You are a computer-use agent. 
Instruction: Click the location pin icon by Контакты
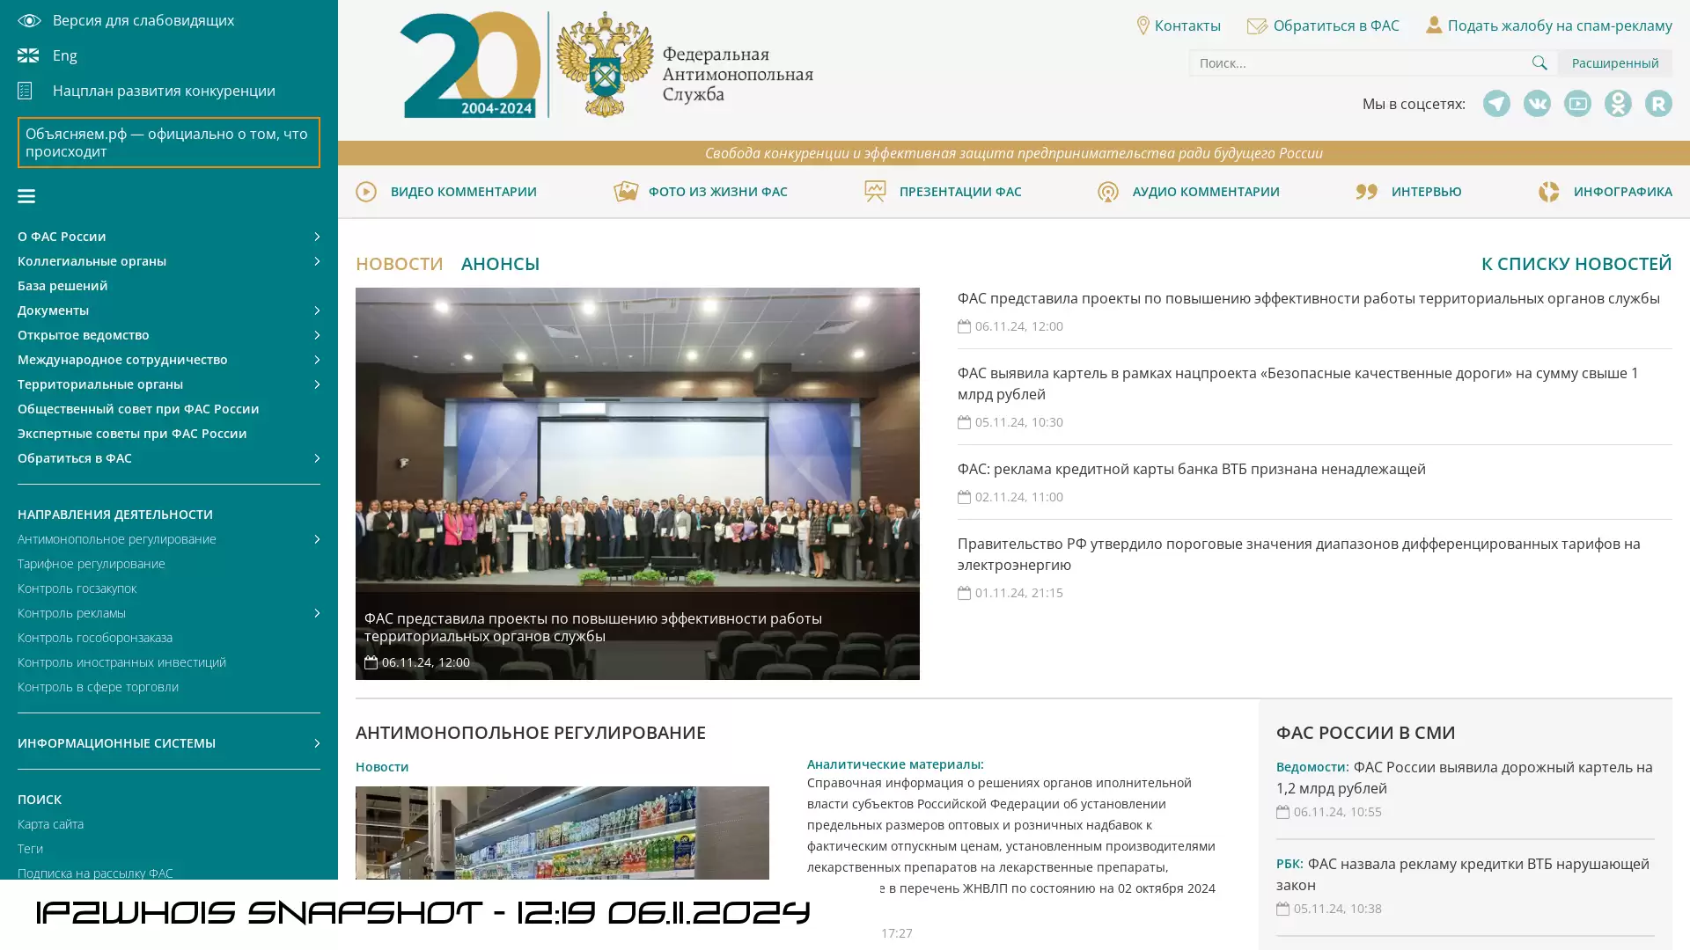pyautogui.click(x=1143, y=26)
